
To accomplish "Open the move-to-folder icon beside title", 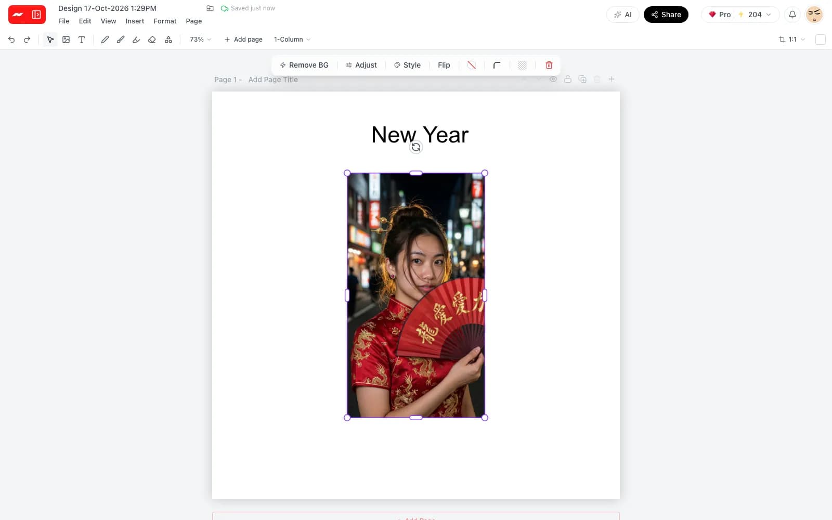I will pyautogui.click(x=210, y=8).
